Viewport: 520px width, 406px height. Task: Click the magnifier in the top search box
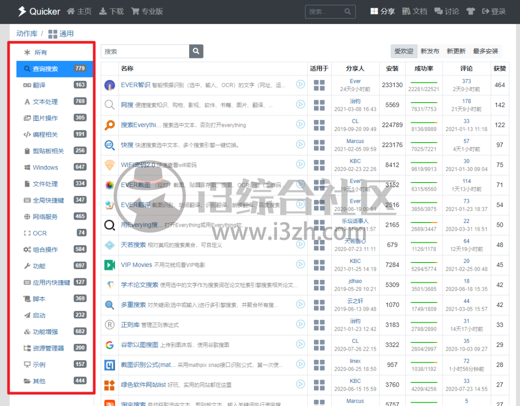click(x=348, y=12)
